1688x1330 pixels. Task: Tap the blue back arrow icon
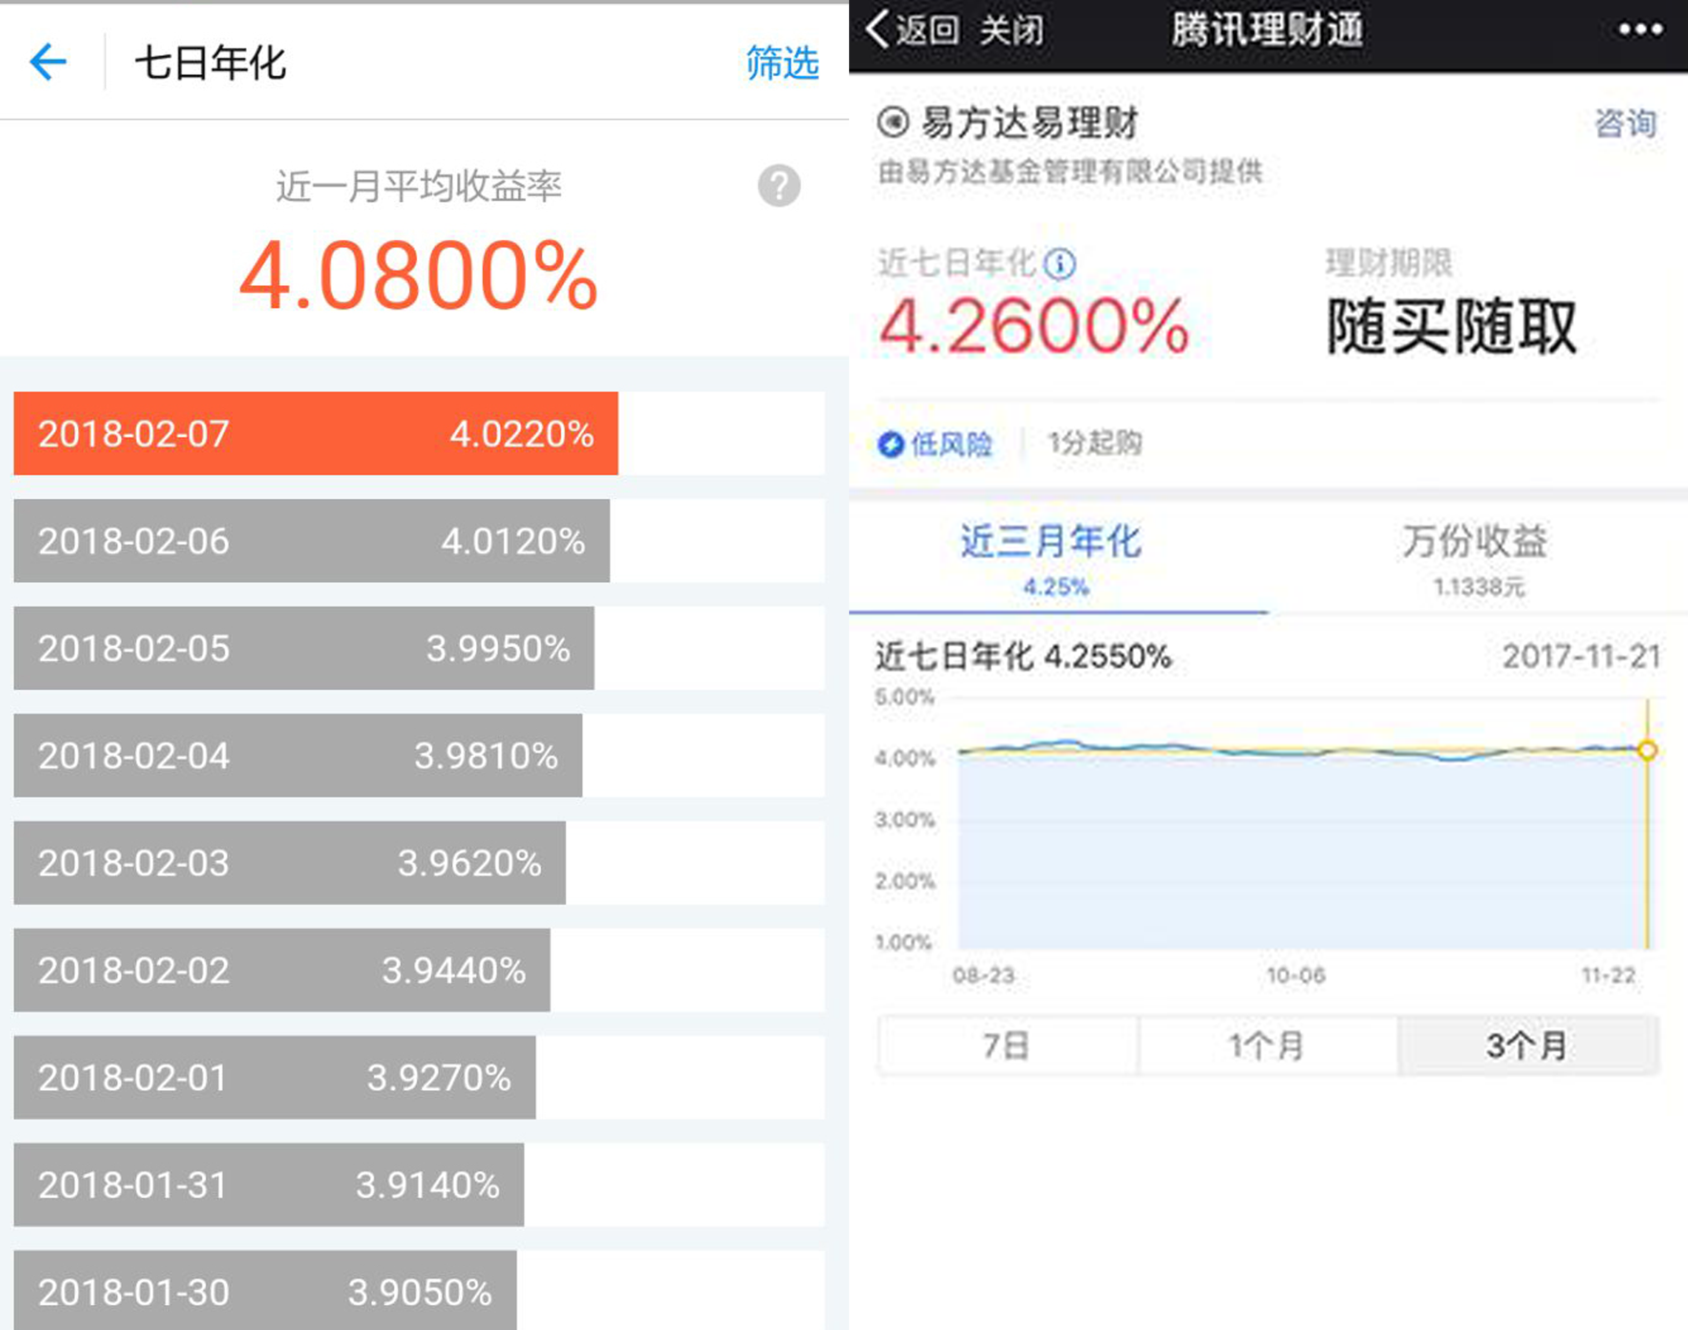pyautogui.click(x=48, y=62)
